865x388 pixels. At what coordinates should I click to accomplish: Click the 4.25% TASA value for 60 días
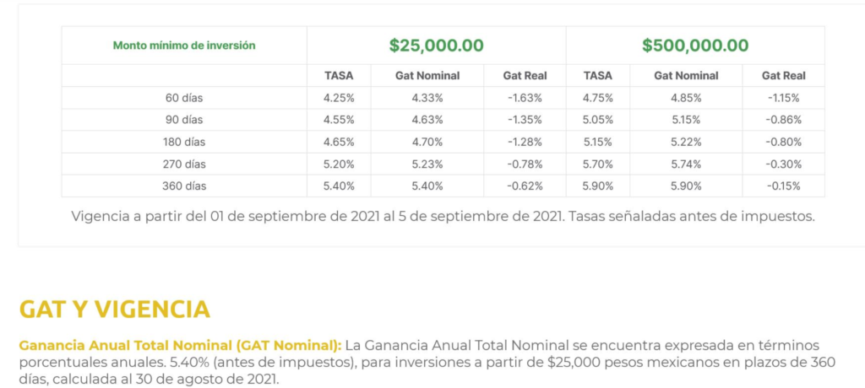click(339, 98)
